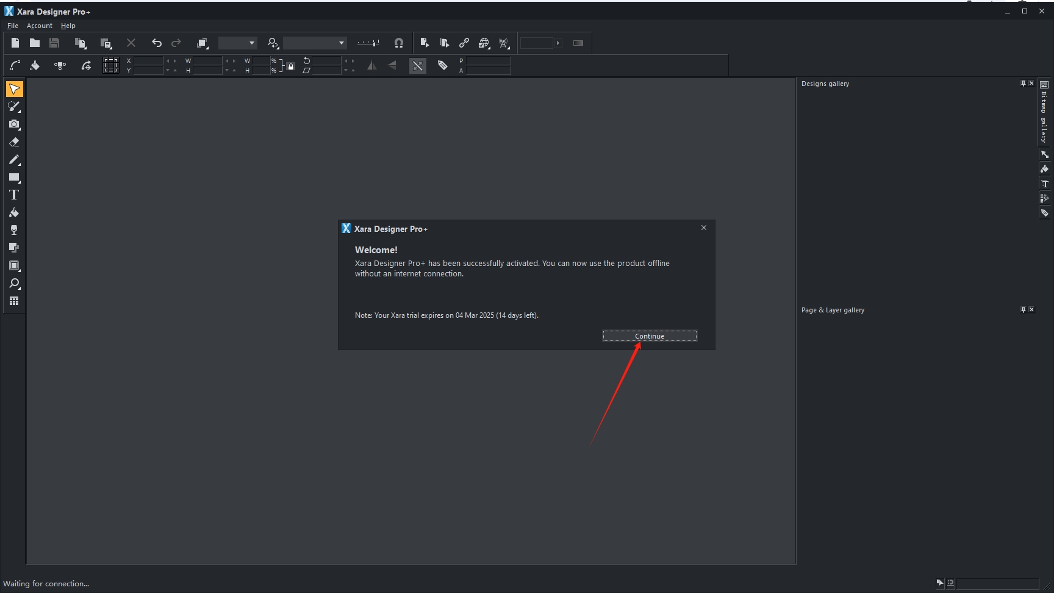
Task: Open the web globe preview icon
Action: (x=484, y=43)
